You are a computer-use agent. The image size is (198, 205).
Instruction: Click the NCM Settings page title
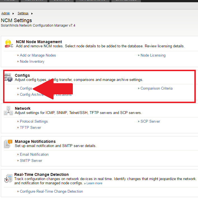tap(16, 20)
